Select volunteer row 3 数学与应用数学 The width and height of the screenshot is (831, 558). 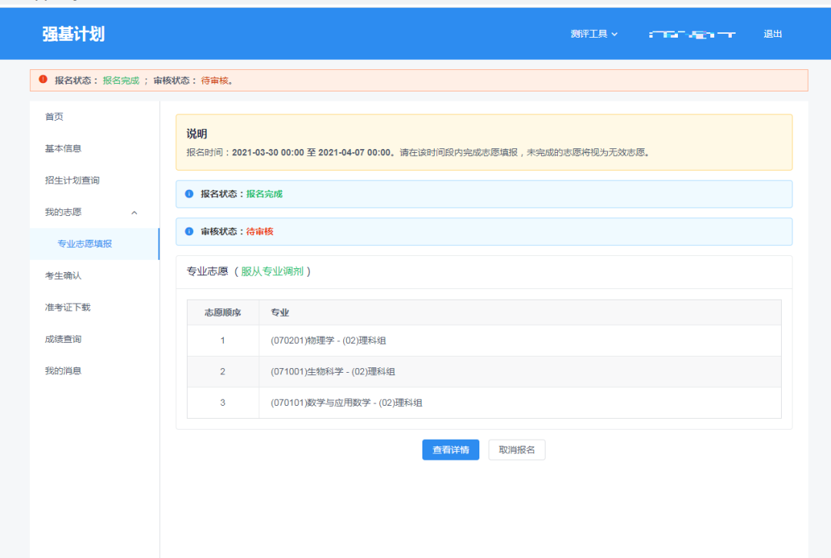tap(348, 402)
